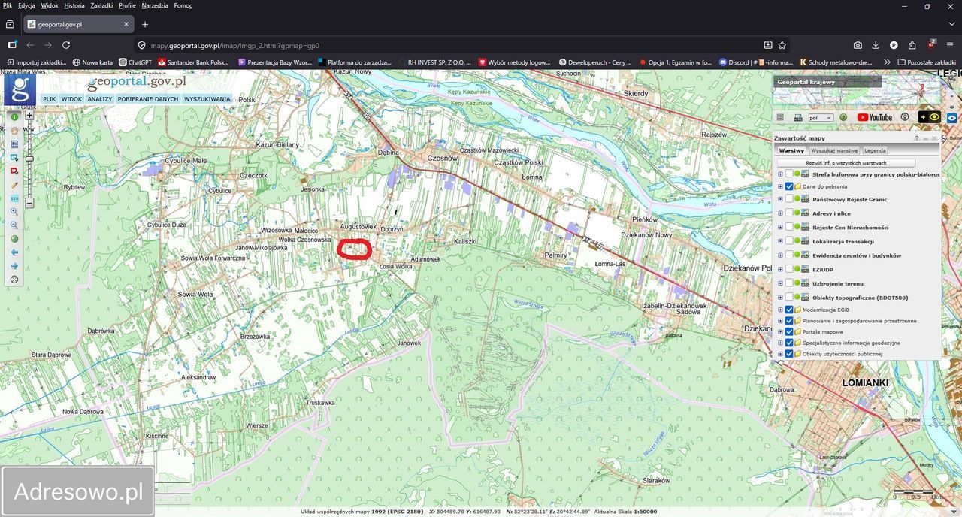Screen dimensions: 962x517
Task: Enable the Rejestr Cen Nieruchomości layer
Action: click(x=789, y=227)
